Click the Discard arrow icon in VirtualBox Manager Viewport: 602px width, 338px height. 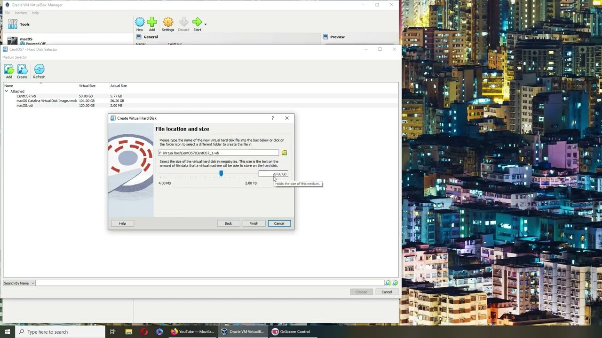[183, 22]
